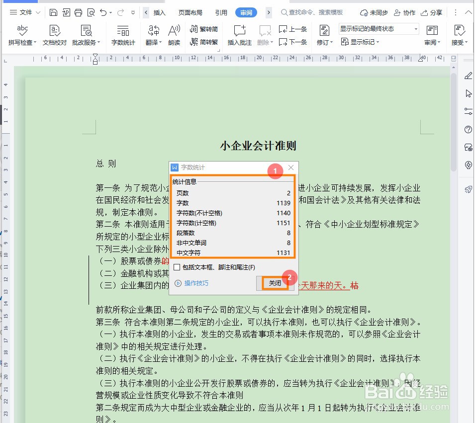This screenshot has width=475, height=423.
Task: Open the 文档校对 proofreading tool
Action: click(x=54, y=35)
